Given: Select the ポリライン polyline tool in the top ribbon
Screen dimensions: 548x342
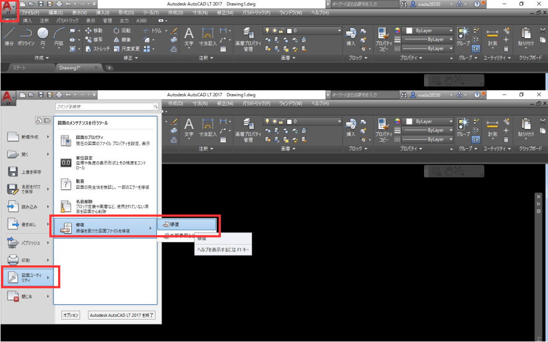Looking at the screenshot, I should pos(26,37).
